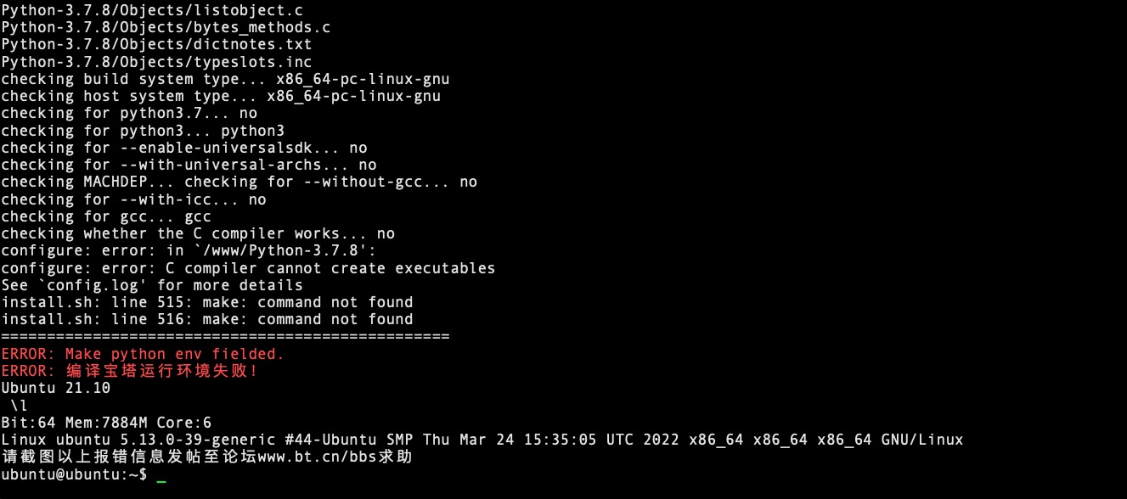Click the equals-sign separator line
This screenshot has width=1127, height=499.
(x=225, y=337)
